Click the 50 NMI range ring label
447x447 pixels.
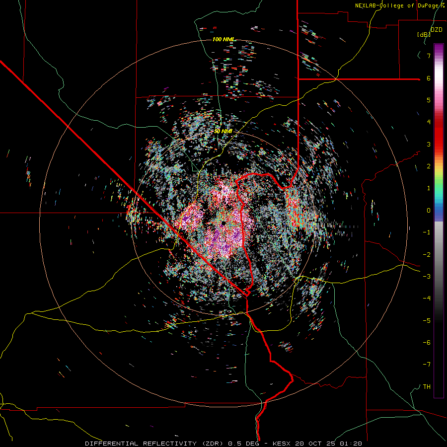(223, 132)
